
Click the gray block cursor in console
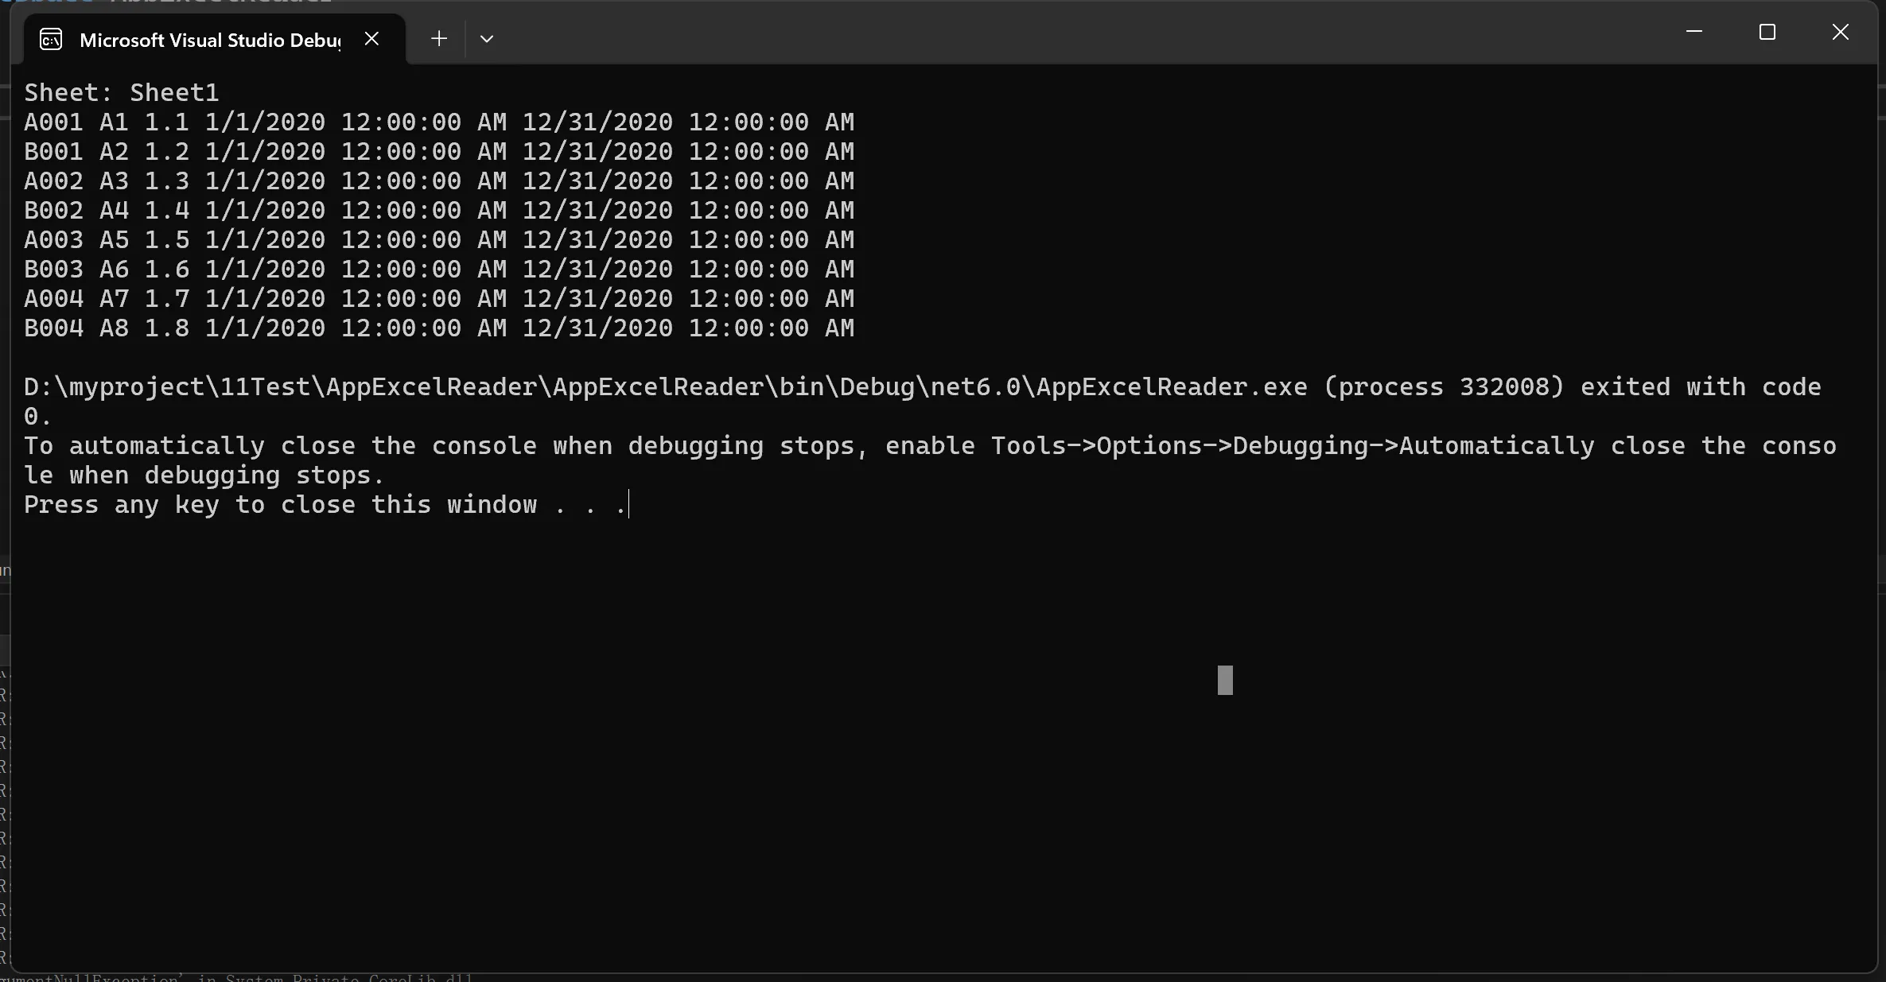(1225, 680)
